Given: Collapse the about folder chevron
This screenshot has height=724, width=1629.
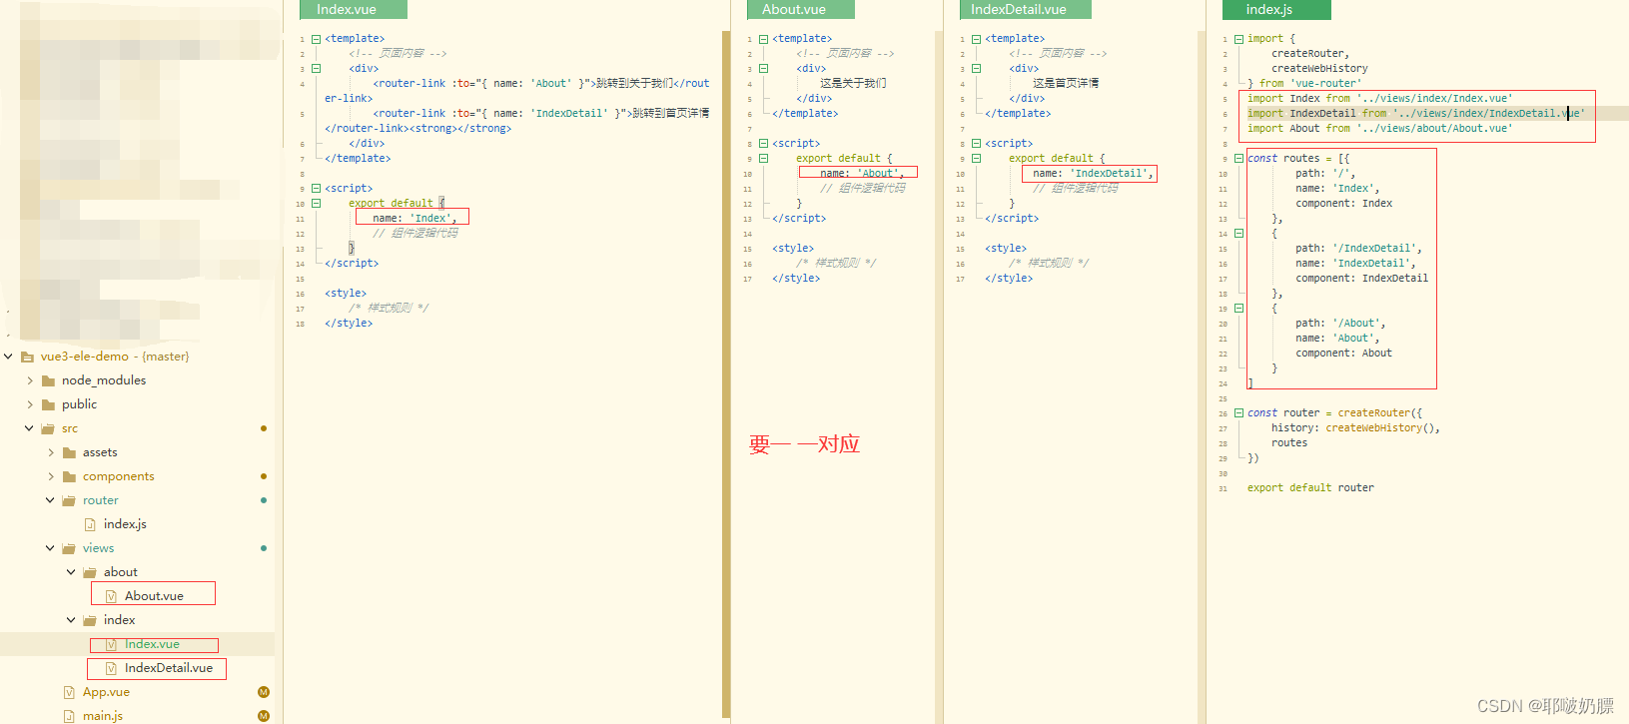Looking at the screenshot, I should [71, 572].
